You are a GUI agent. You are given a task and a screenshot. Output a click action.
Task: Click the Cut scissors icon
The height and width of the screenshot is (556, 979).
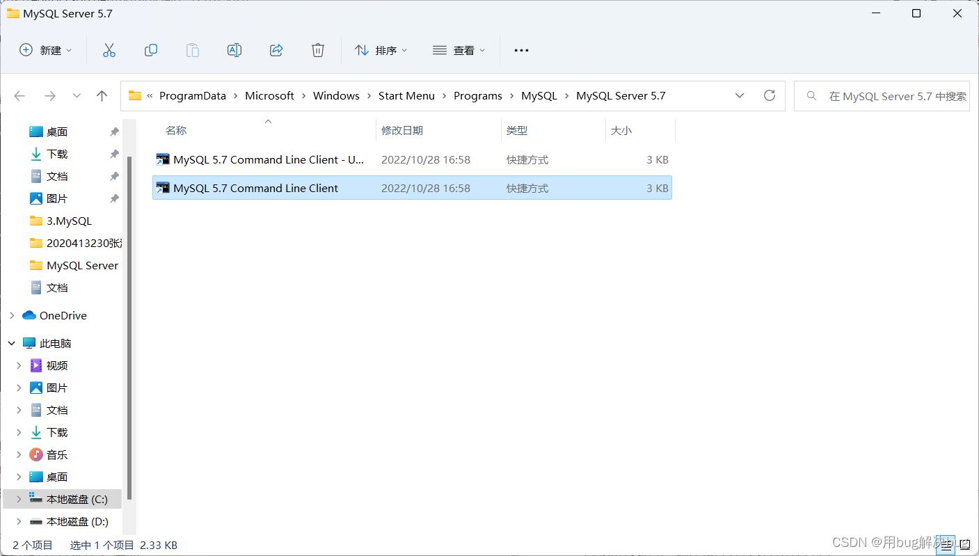109,50
